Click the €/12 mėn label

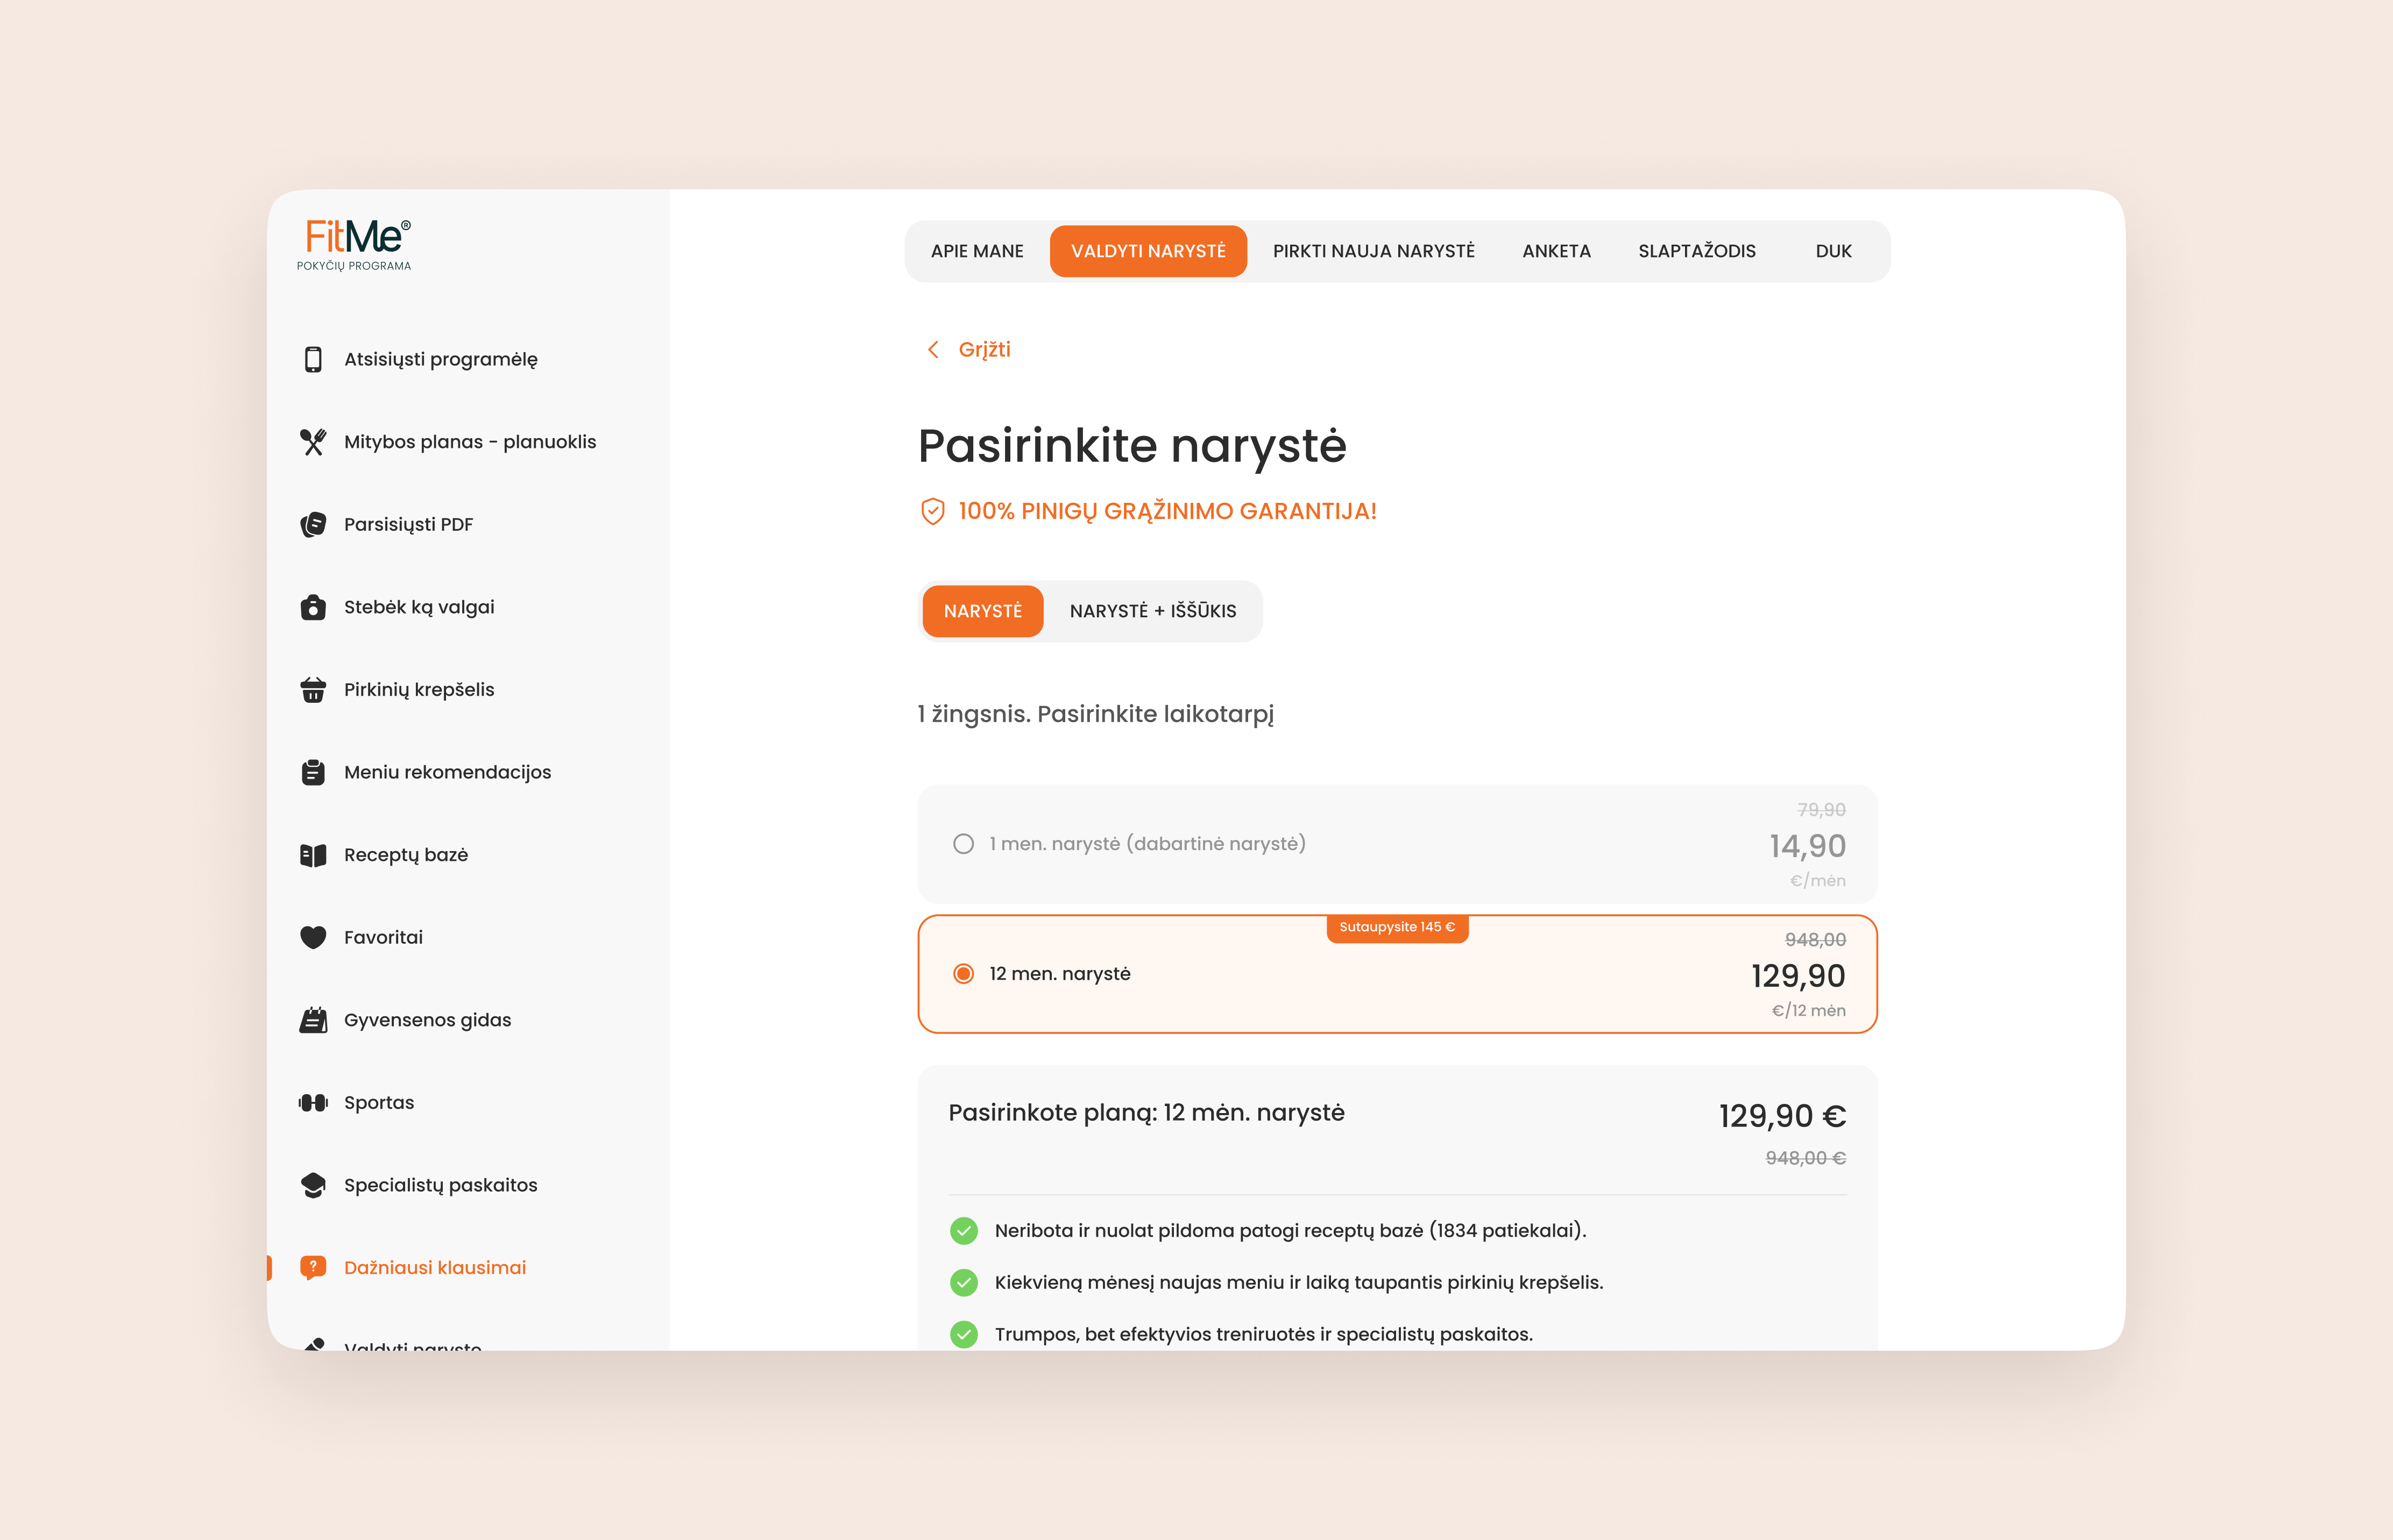coord(1809,1011)
